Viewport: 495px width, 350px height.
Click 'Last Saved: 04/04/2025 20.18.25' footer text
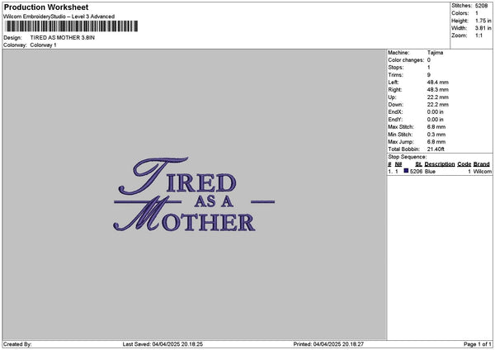(163, 344)
